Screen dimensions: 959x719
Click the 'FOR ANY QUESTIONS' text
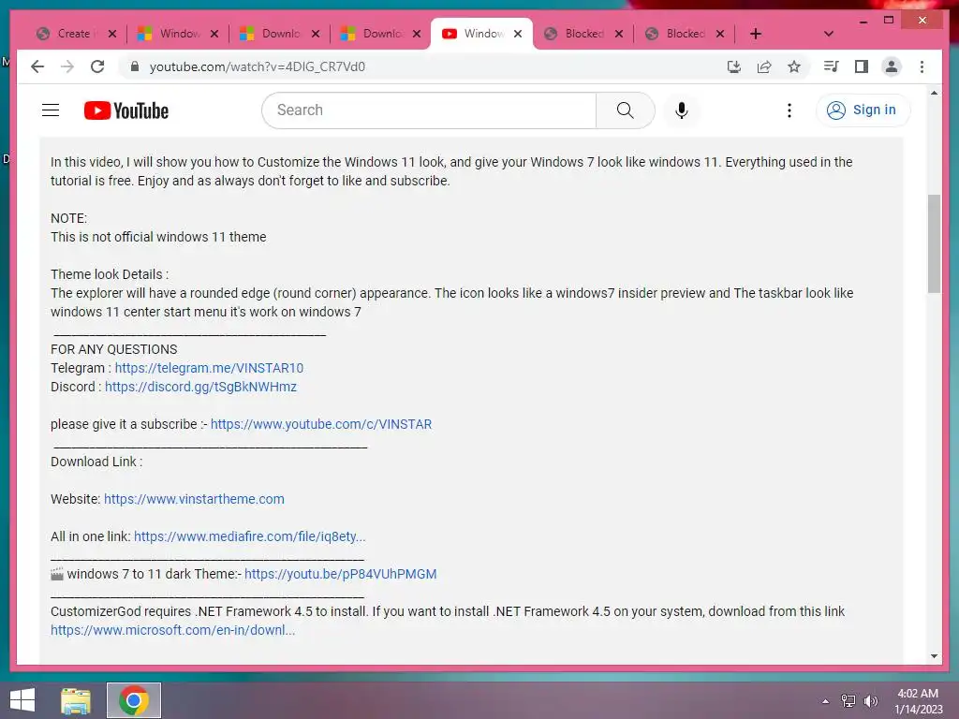pos(113,350)
